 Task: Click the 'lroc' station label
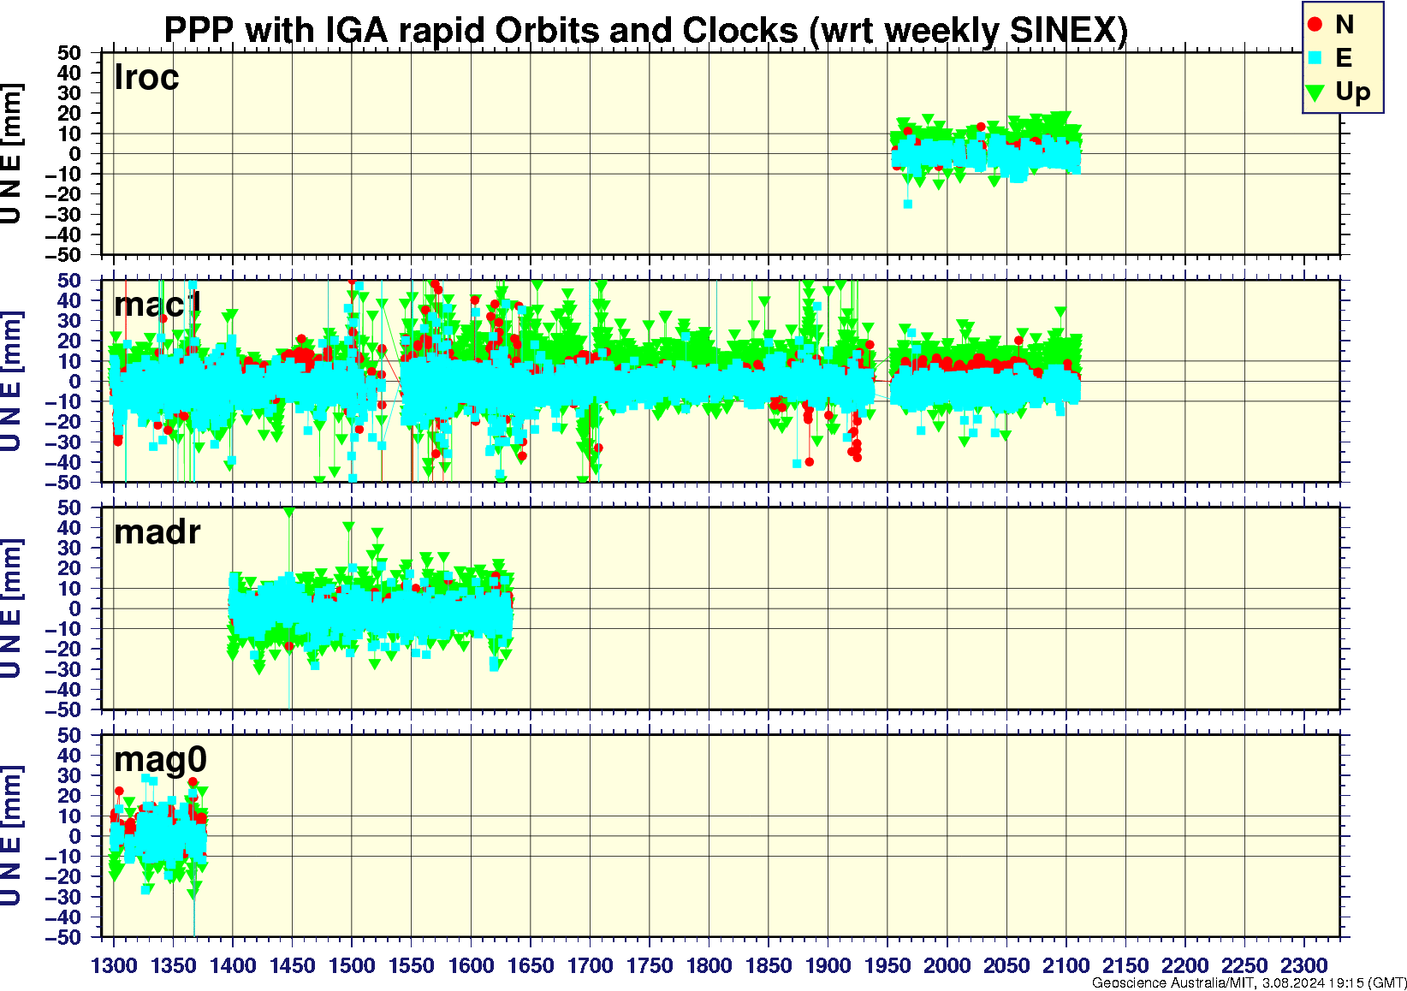pyautogui.click(x=146, y=77)
